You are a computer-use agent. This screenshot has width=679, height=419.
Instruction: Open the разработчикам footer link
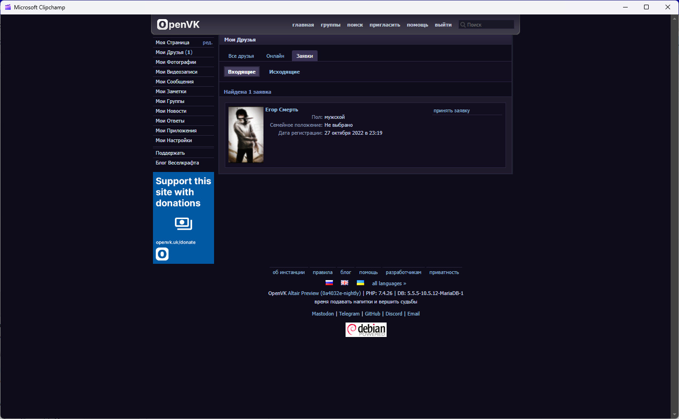pyautogui.click(x=403, y=272)
